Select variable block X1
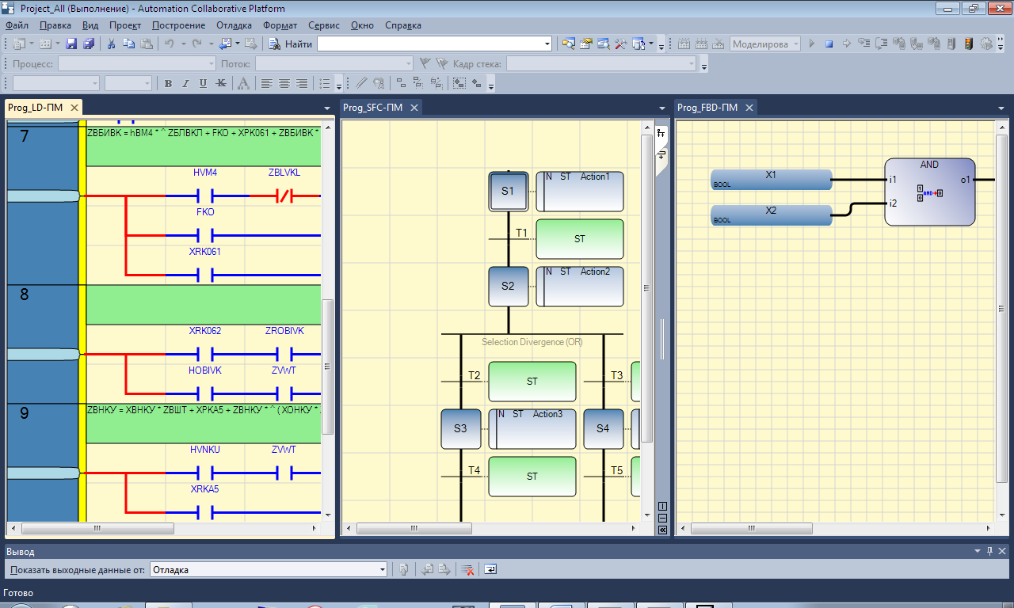 point(772,180)
